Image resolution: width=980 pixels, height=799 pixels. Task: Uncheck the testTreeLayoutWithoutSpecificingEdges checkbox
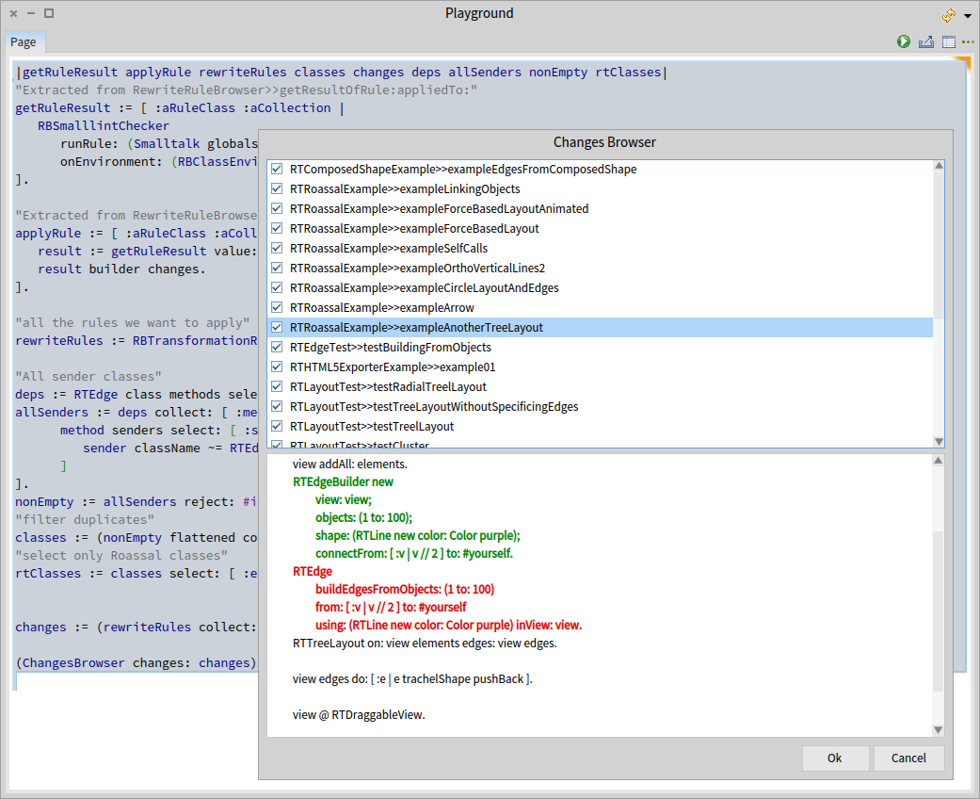(x=277, y=407)
